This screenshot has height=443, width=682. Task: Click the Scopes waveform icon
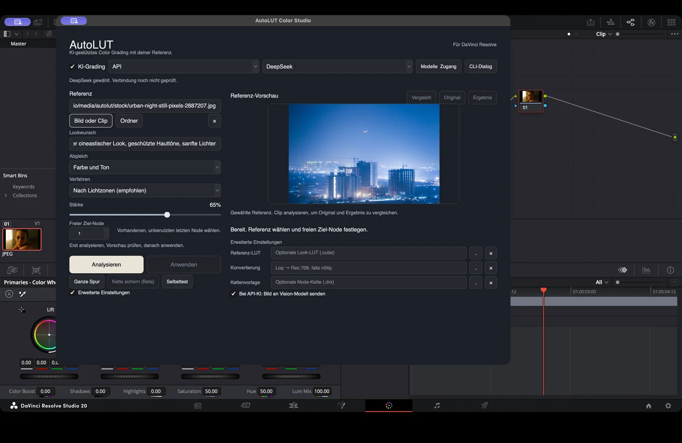pyautogui.click(x=646, y=270)
